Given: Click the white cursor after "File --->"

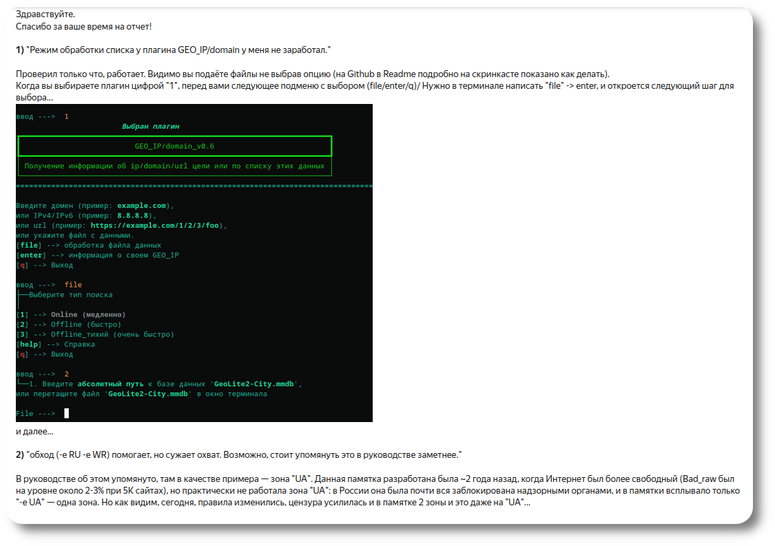Looking at the screenshot, I should click(67, 414).
